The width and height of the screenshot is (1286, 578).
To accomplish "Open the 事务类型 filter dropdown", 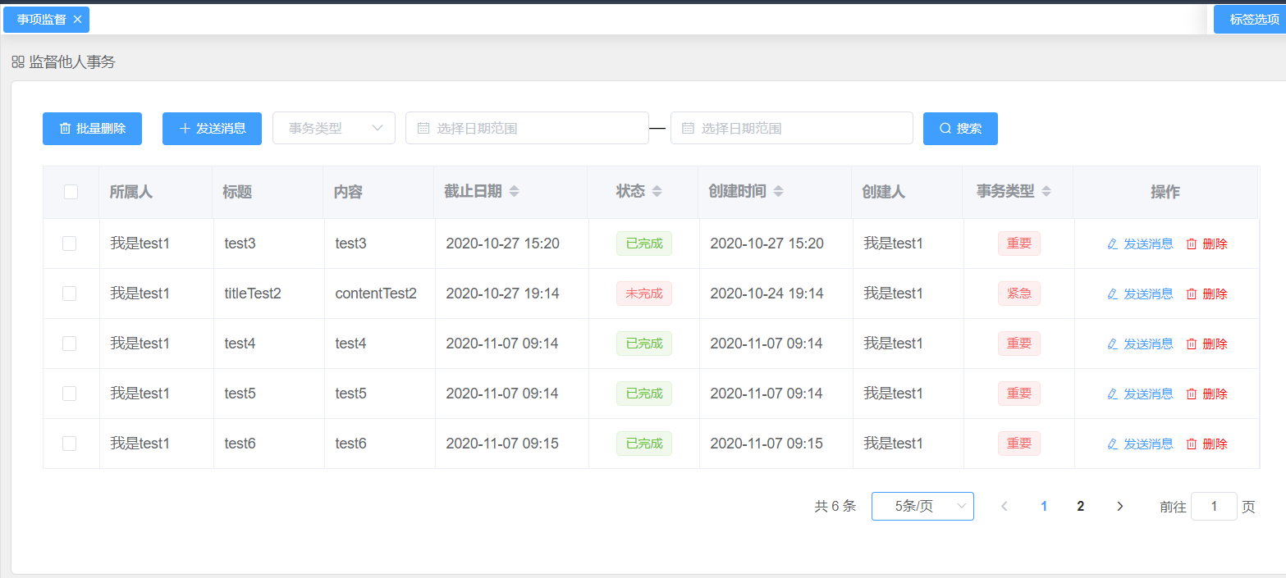I will (334, 128).
